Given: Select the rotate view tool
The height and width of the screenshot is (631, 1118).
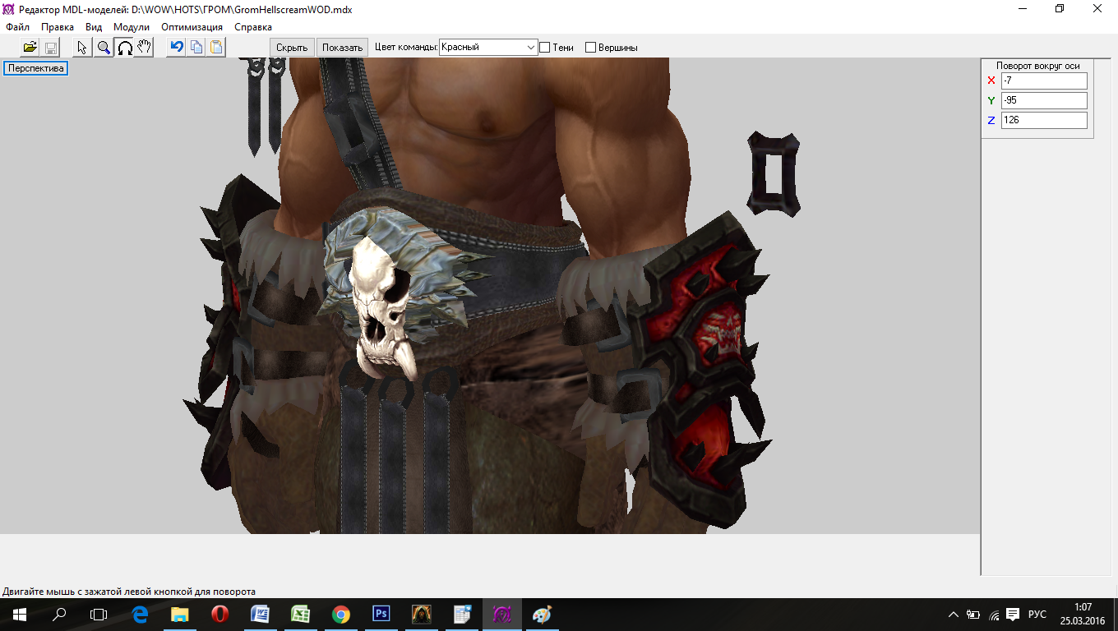Looking at the screenshot, I should (124, 47).
